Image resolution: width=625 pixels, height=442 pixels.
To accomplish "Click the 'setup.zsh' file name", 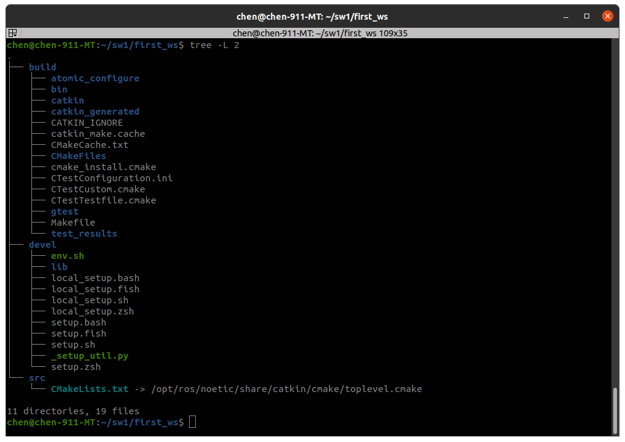I will pos(76,367).
